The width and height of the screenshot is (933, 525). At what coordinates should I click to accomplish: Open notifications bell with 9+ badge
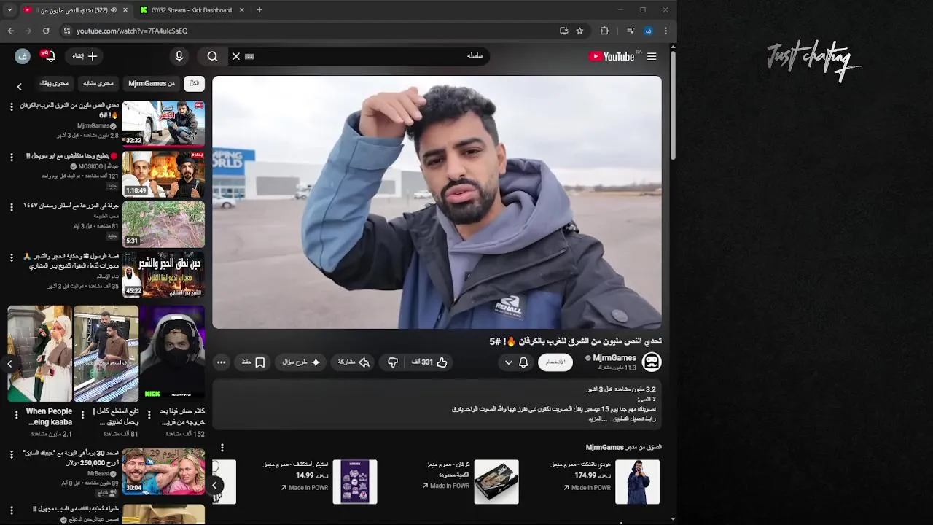click(48, 56)
